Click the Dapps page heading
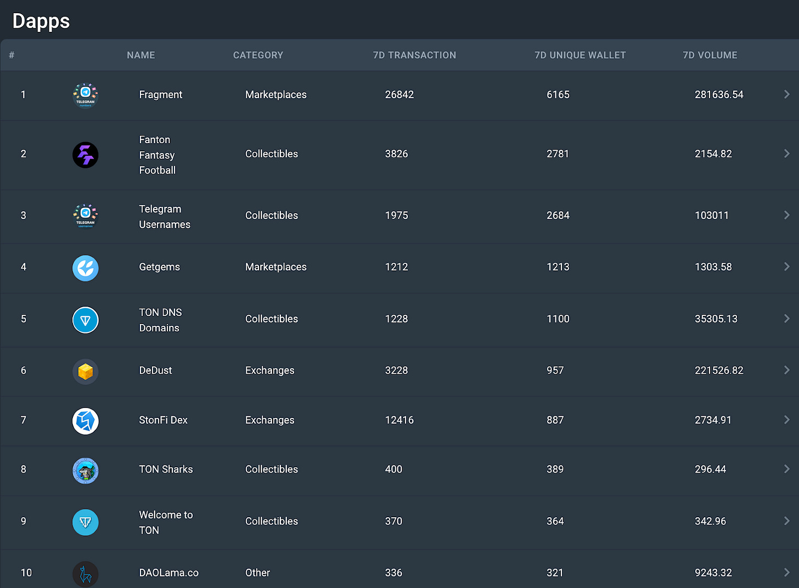The width and height of the screenshot is (799, 588). point(41,21)
